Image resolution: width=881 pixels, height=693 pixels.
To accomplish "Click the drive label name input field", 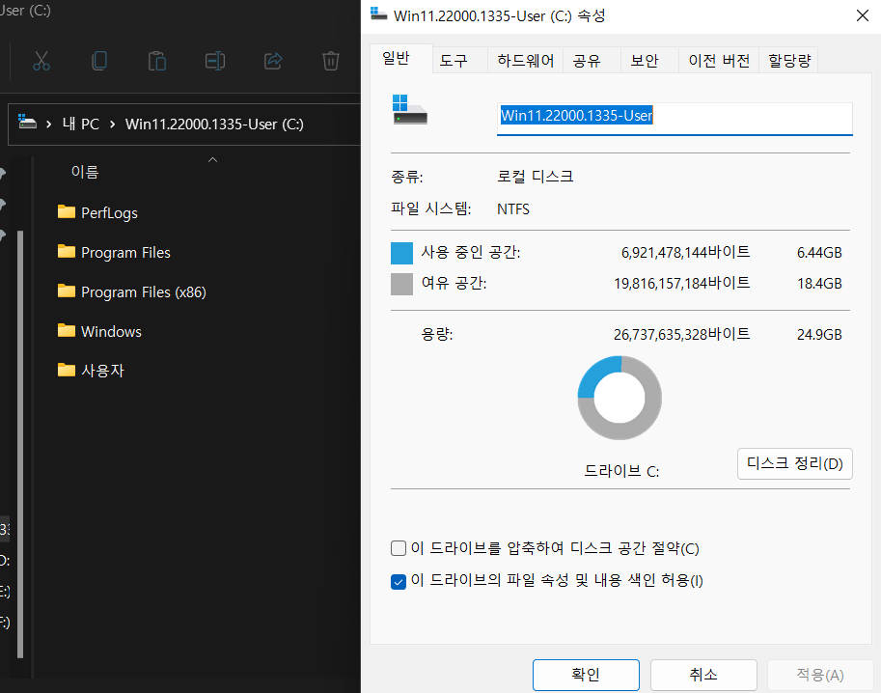I will (x=675, y=119).
